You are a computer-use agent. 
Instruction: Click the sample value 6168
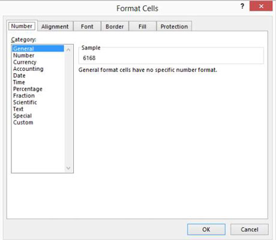89,58
